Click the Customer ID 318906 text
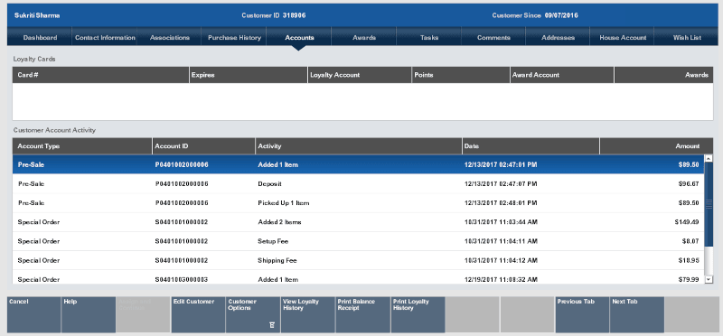Screen dimensions: 723x336 pyautogui.click(x=274, y=15)
